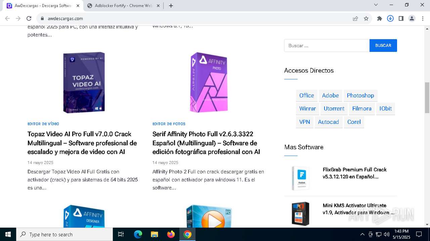
Task: Open the Windows Start menu
Action: click(x=8, y=234)
